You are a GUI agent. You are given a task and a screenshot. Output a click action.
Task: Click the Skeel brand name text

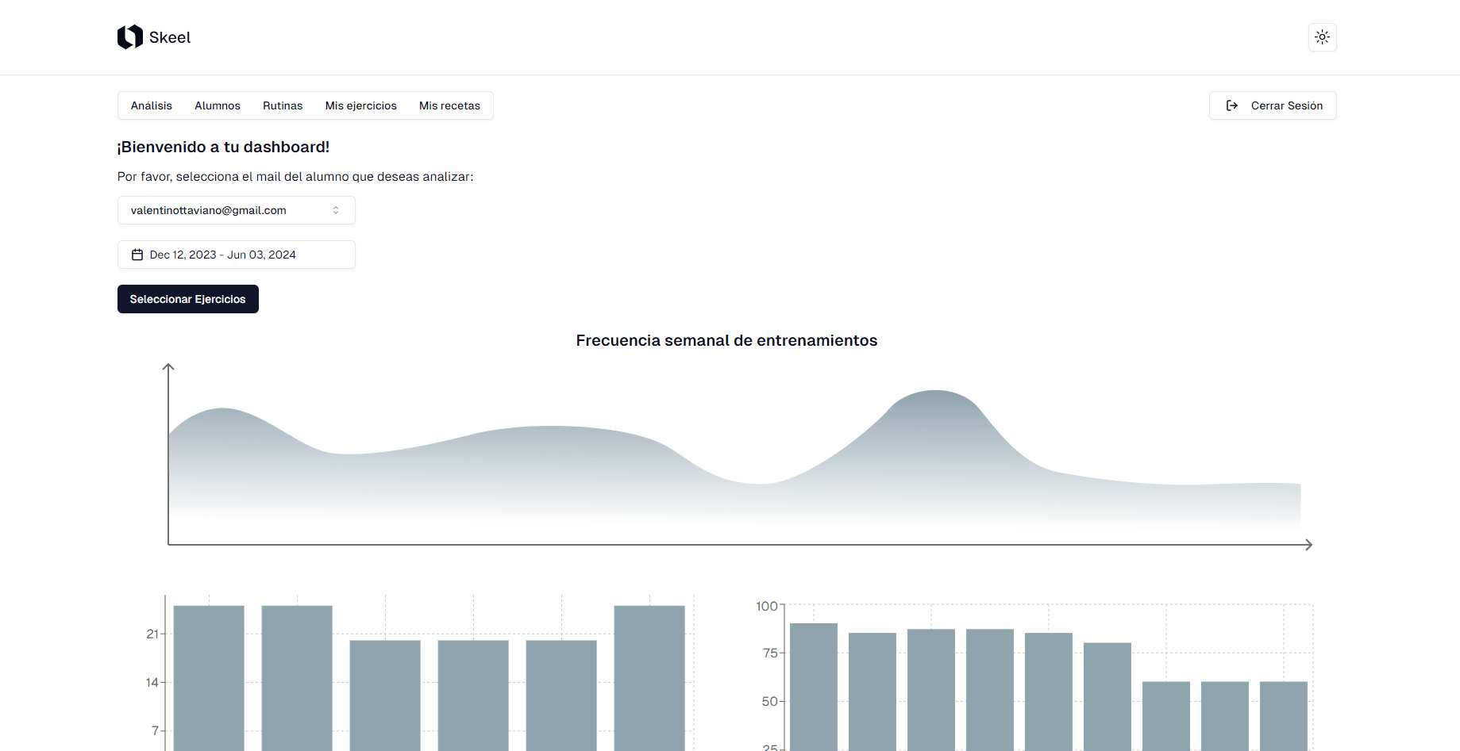pyautogui.click(x=170, y=37)
